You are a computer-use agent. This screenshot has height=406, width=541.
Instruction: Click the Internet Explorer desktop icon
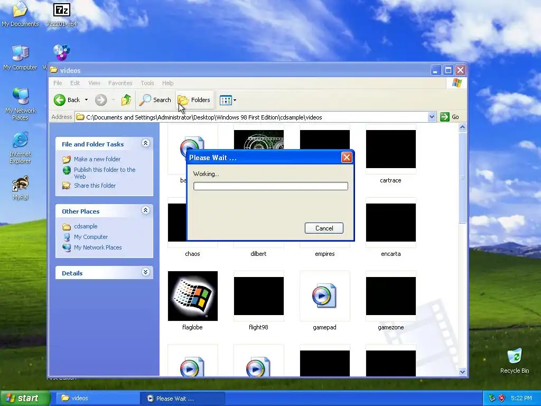point(20,147)
